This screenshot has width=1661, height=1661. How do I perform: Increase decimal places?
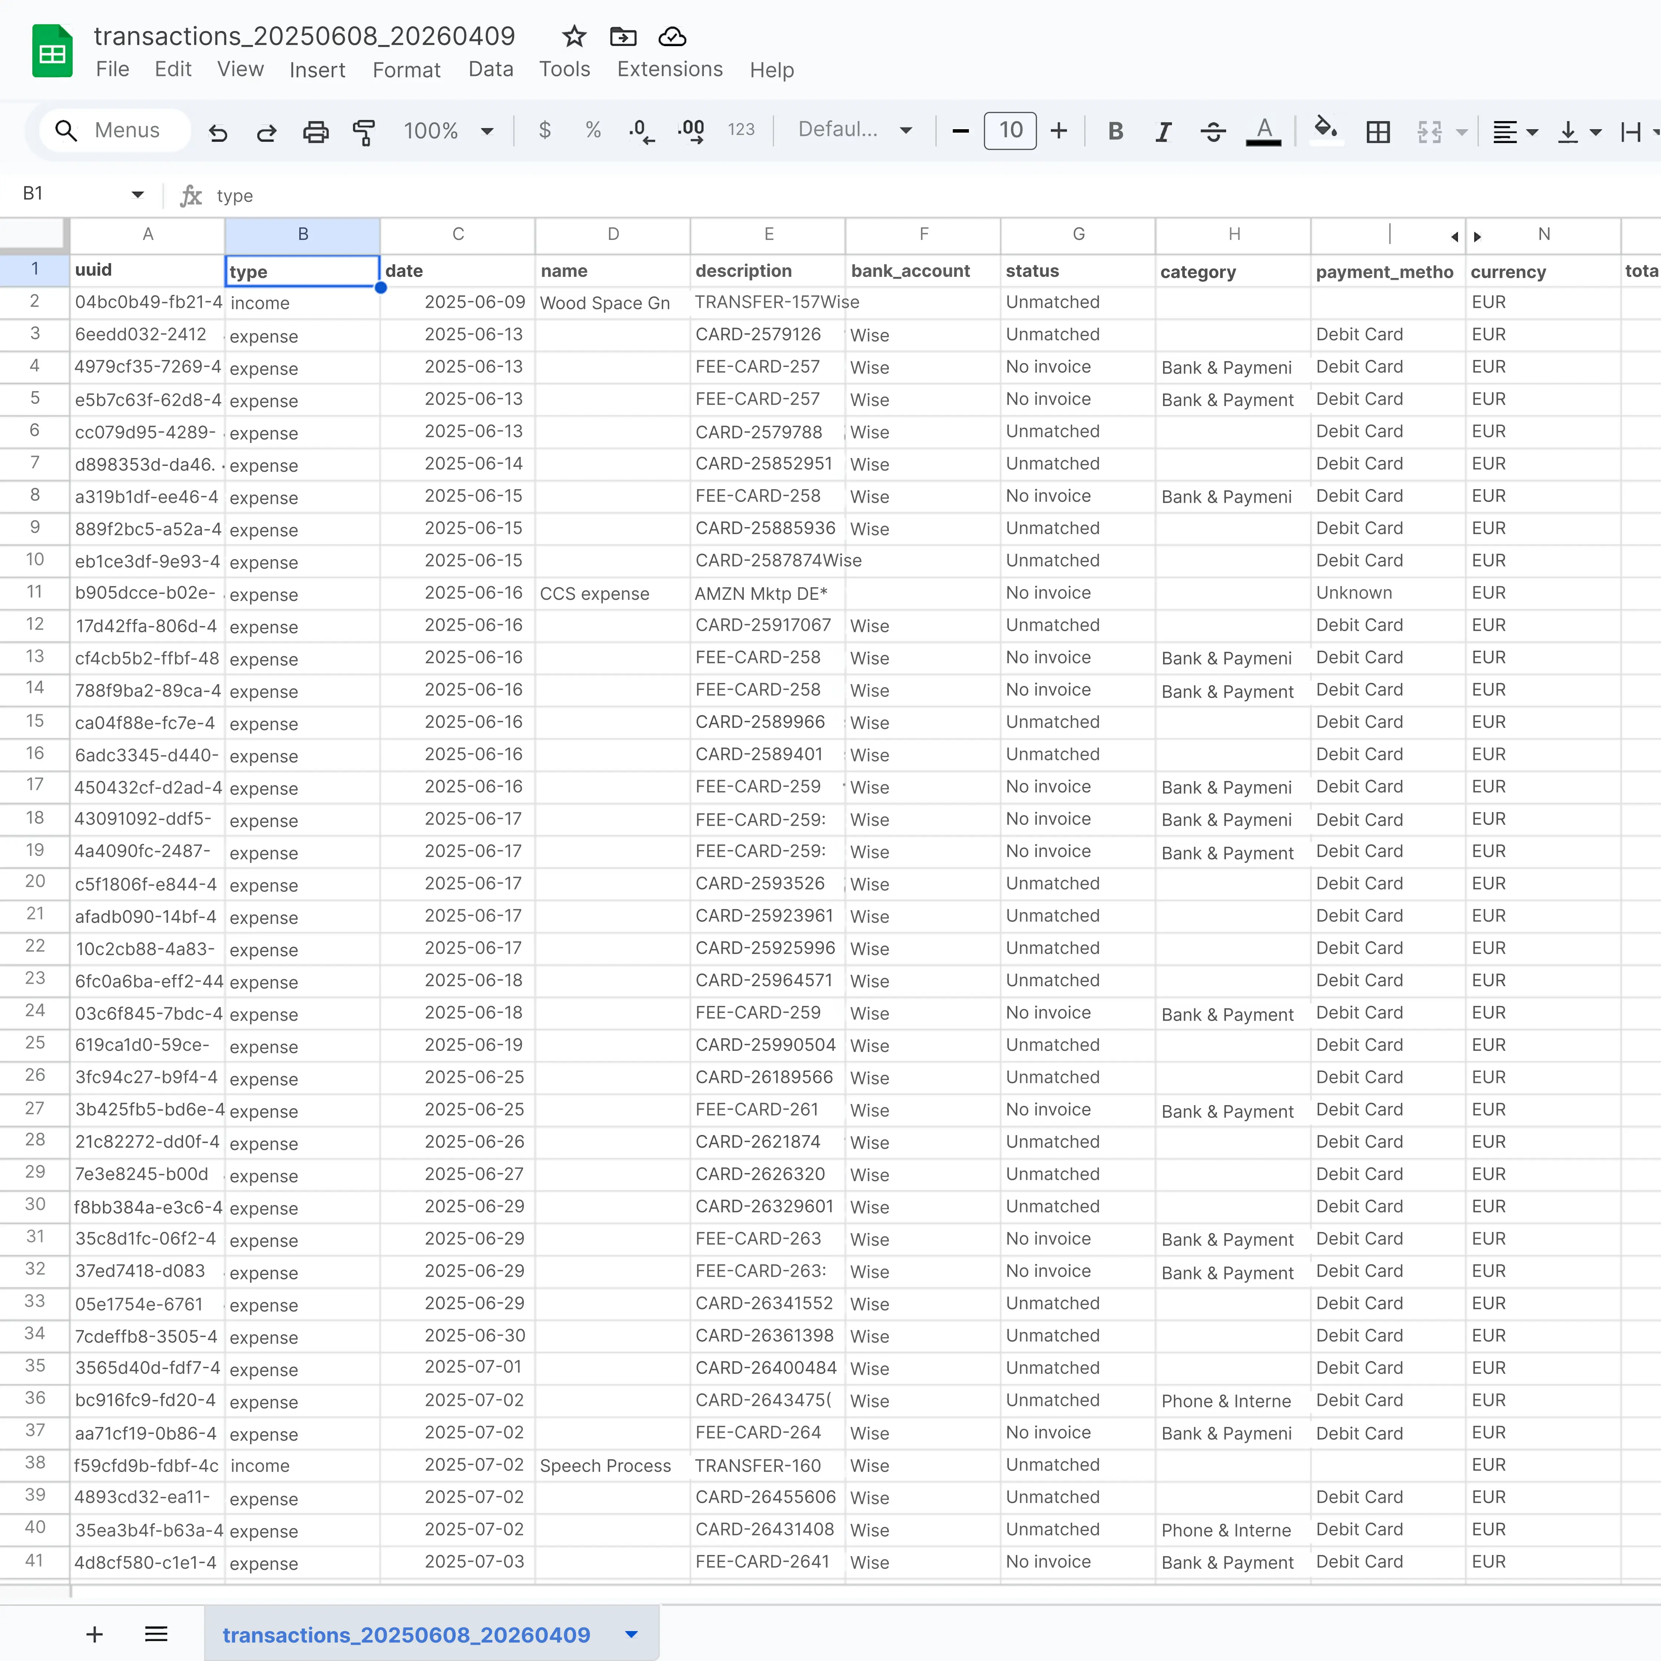pos(691,131)
